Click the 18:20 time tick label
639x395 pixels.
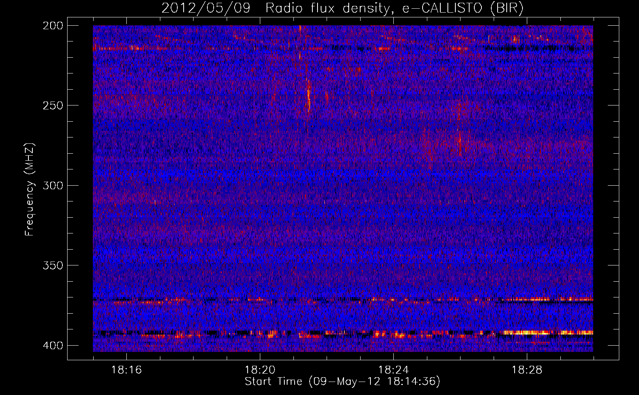(x=260, y=370)
